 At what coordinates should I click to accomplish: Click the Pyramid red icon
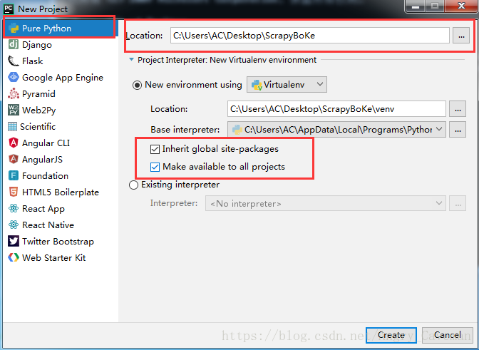click(x=14, y=94)
